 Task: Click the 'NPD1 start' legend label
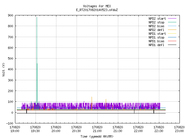coord(157,34)
